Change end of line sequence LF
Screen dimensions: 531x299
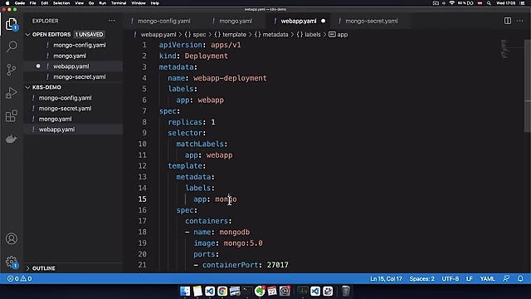[469, 279]
